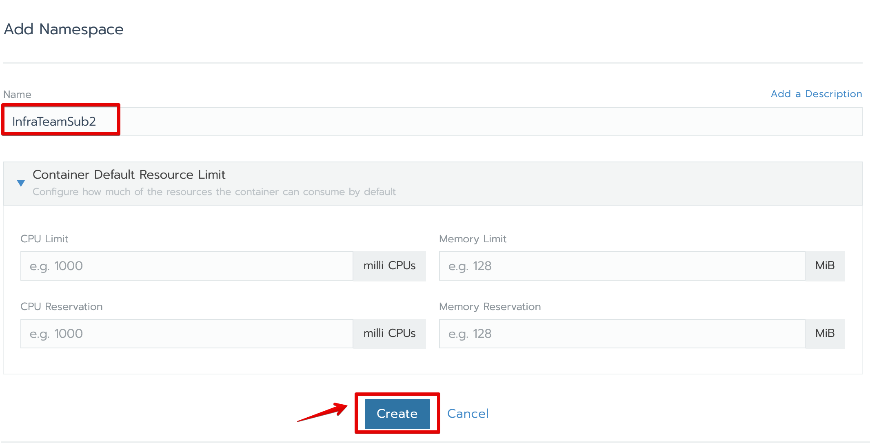Click the Cancel link
This screenshot has height=443, width=870.
click(468, 414)
